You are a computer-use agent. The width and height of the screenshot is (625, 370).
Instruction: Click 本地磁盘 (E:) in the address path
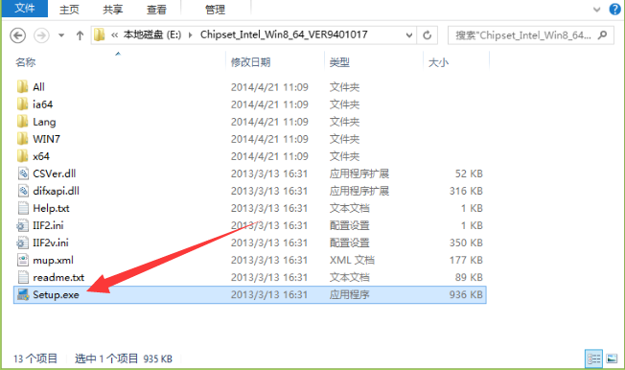coord(152,35)
